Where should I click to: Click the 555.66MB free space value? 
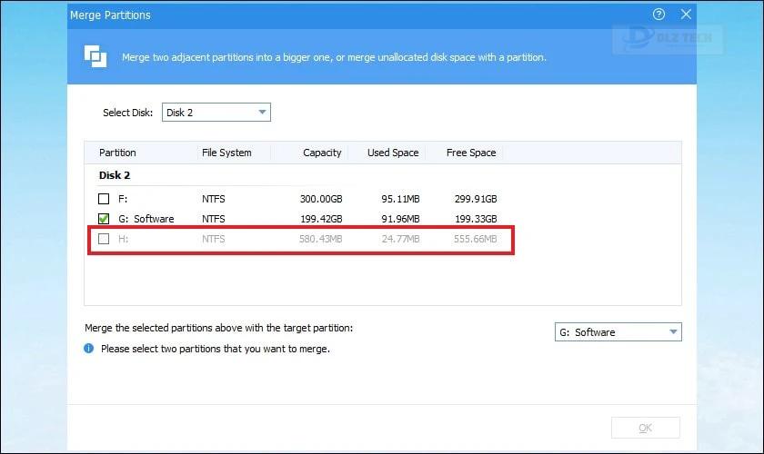pos(475,239)
